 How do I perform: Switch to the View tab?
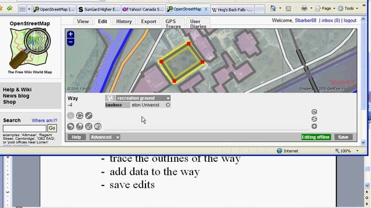tap(83, 21)
